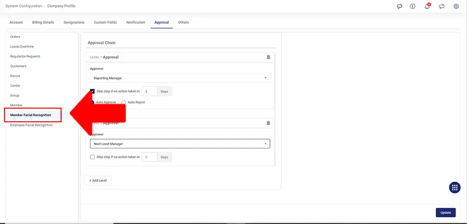Open the information circle icon

click(x=412, y=6)
